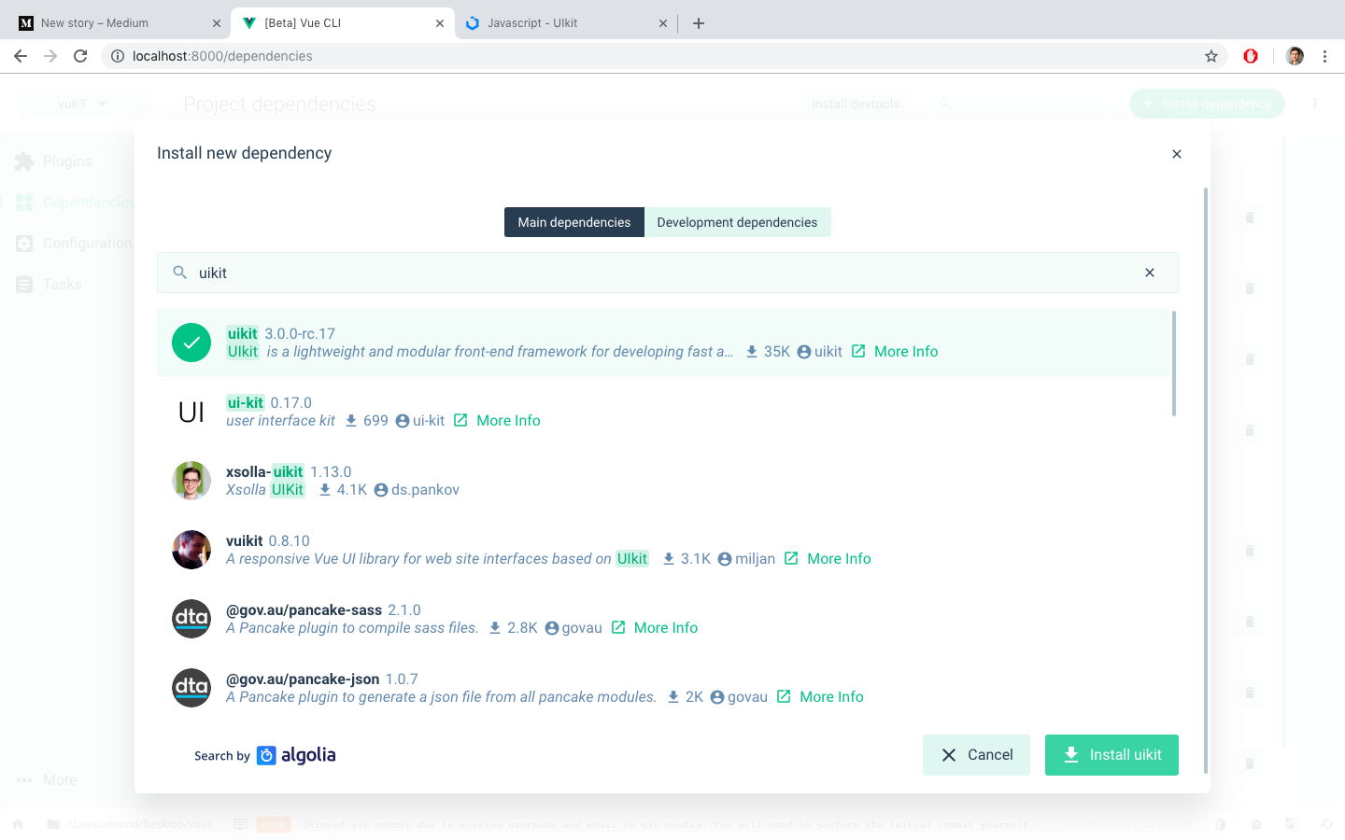The height and width of the screenshot is (840, 1345).
Task: Click the external link icon in the ui-kit row
Action: pos(460,420)
